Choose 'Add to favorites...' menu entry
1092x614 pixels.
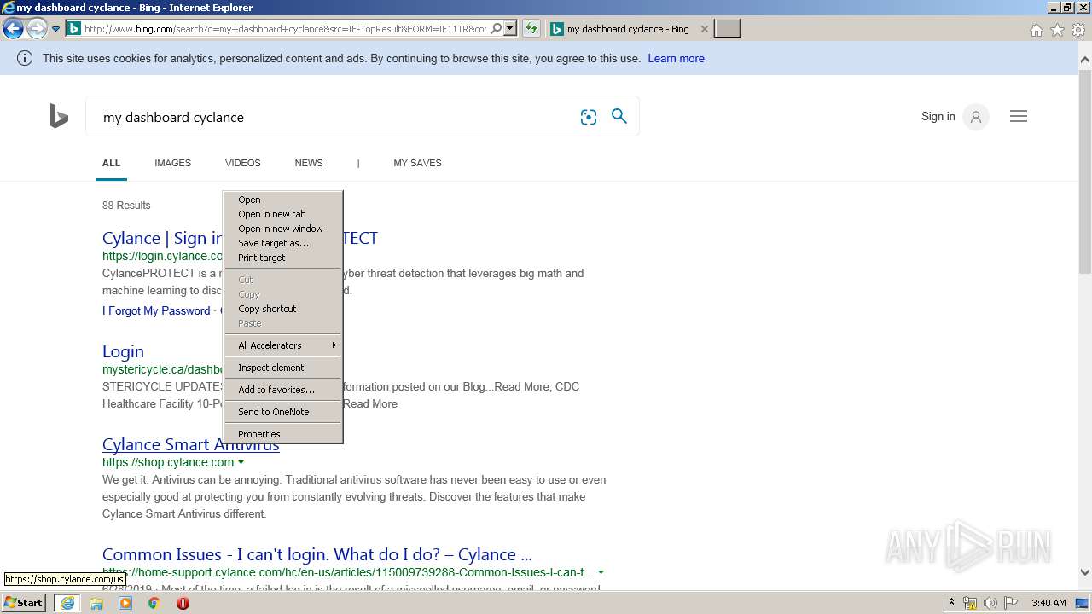point(282,390)
